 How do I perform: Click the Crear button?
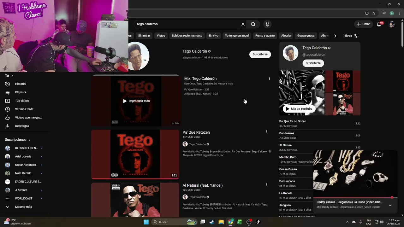(x=363, y=24)
